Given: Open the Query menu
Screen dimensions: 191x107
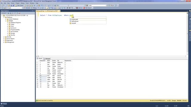Looking at the screenshot, I should (x=13, y=3).
